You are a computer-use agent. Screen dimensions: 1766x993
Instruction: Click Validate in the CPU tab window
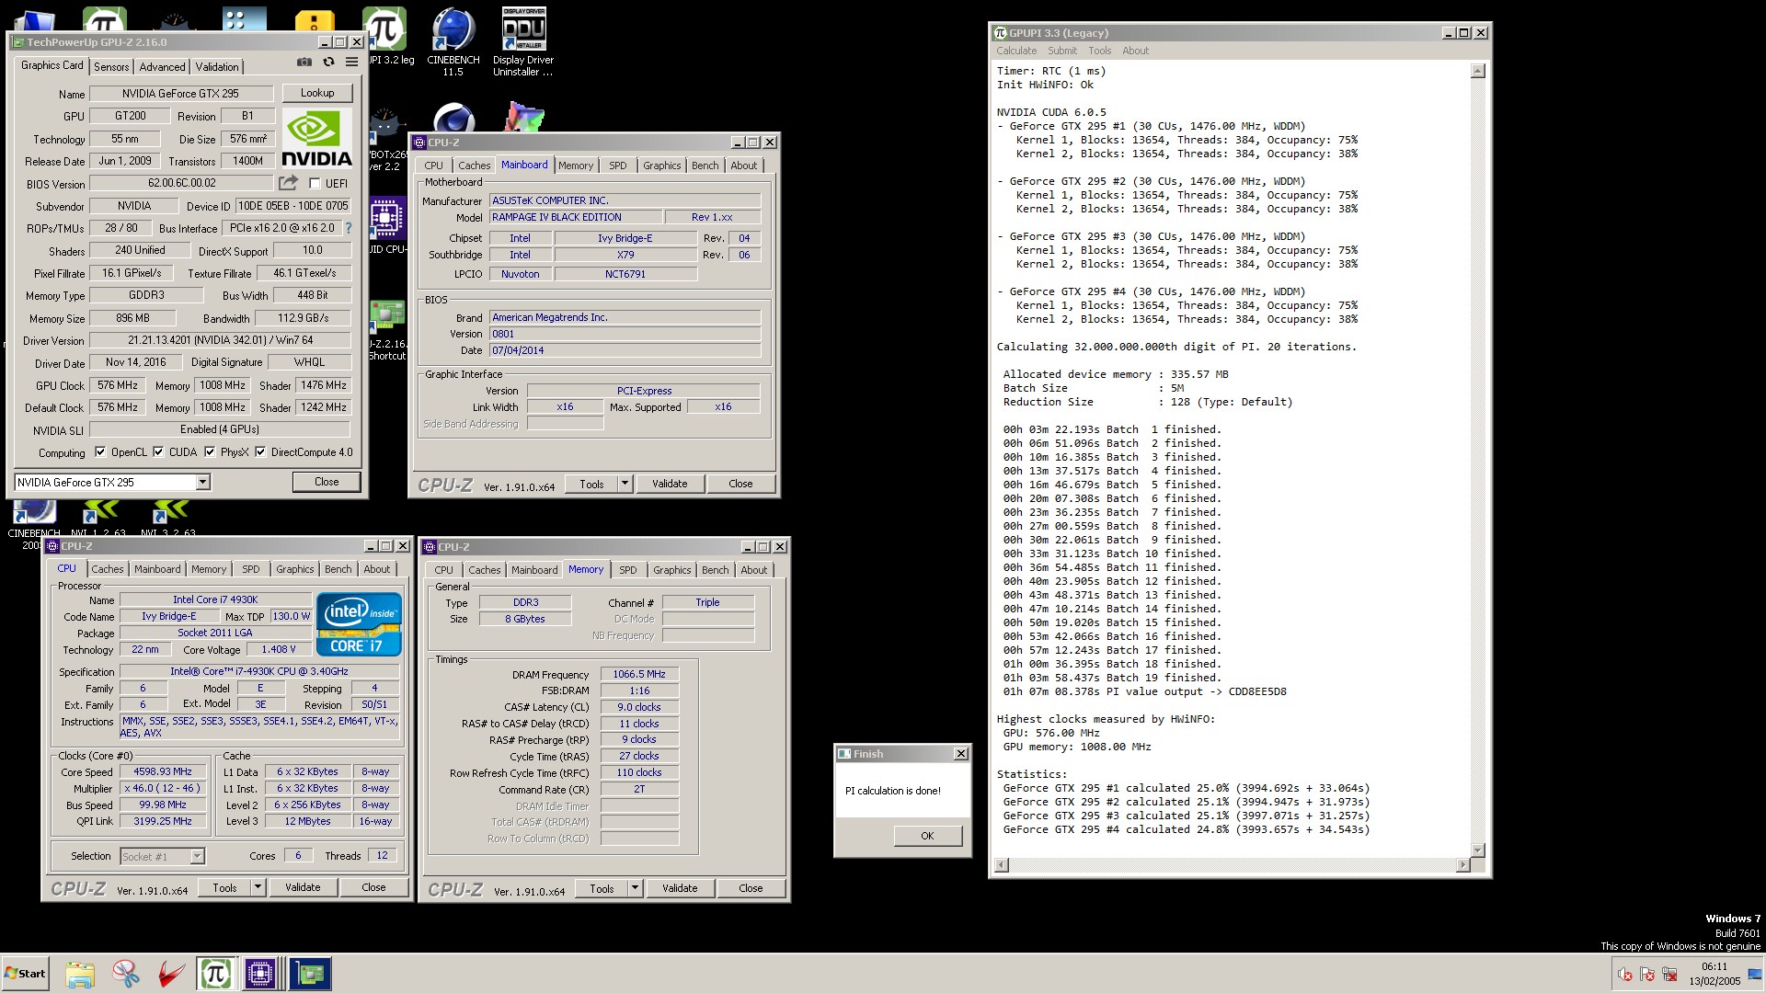[x=303, y=887]
